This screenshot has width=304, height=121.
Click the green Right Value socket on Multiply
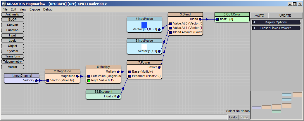click(89, 80)
